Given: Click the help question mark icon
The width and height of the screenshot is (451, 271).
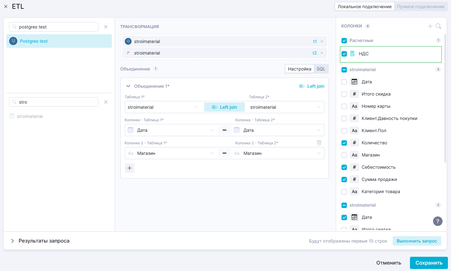Looking at the screenshot, I should point(437,221).
